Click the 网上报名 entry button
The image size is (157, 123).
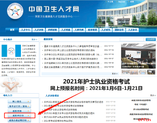[x=19, y=102]
